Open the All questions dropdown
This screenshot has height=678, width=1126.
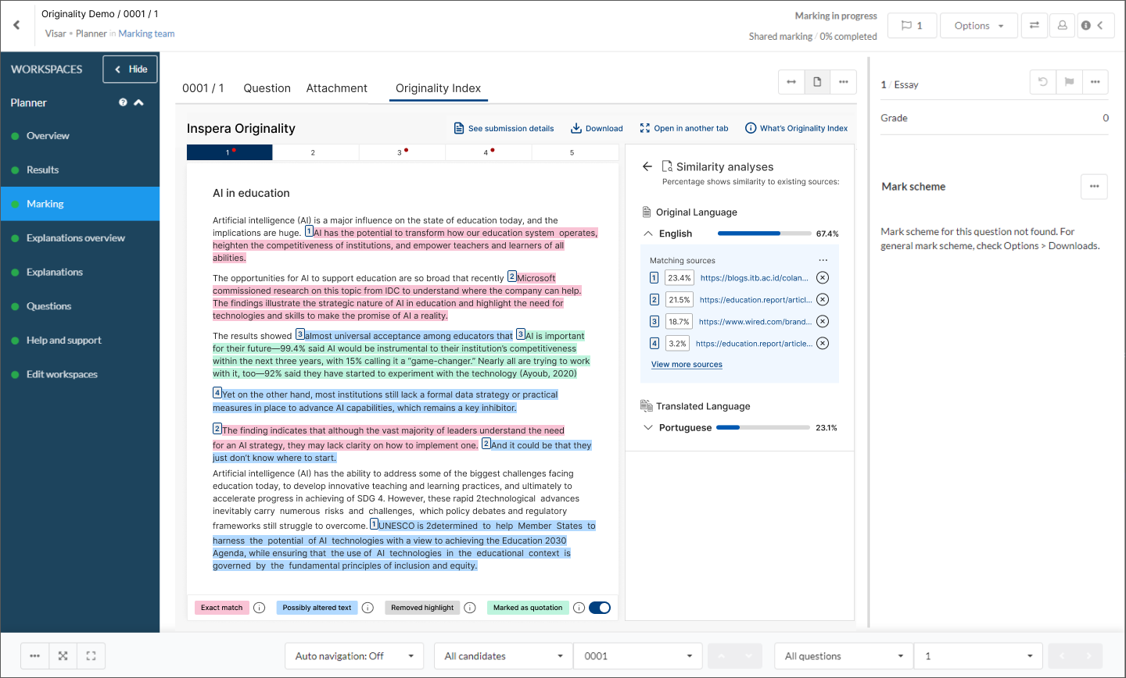[844, 656]
